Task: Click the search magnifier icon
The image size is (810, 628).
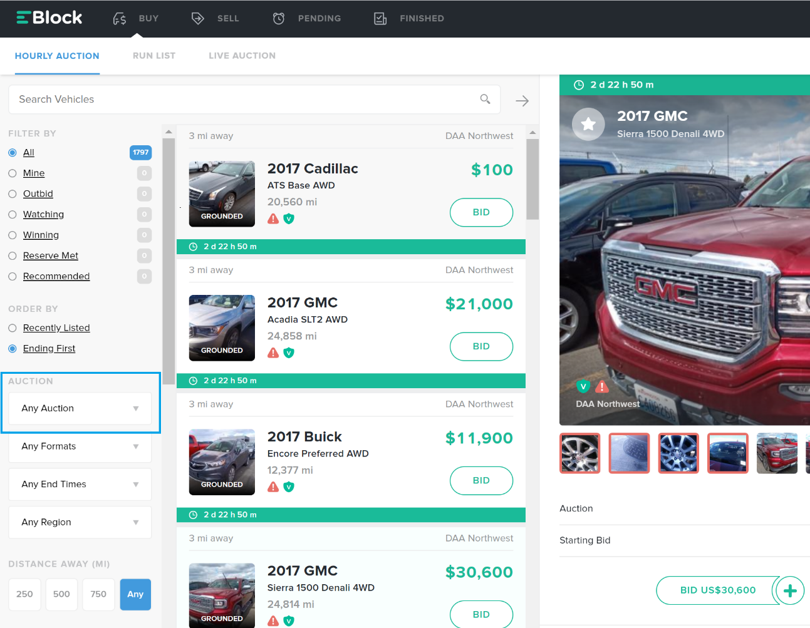Action: tap(485, 99)
